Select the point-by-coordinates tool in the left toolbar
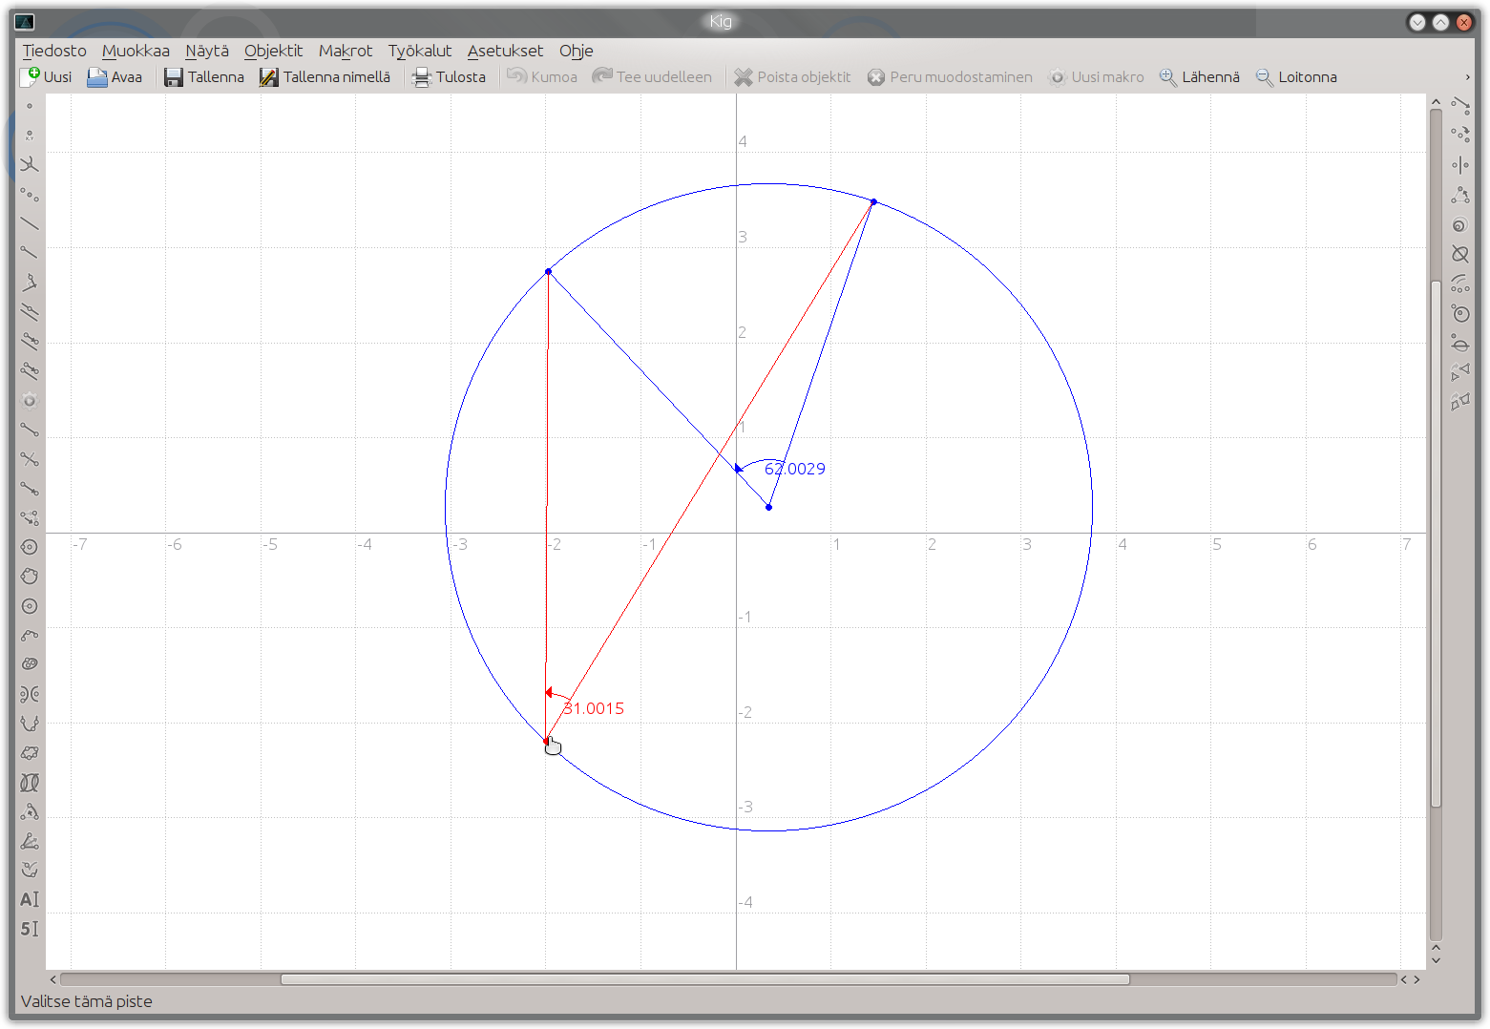 (30, 136)
